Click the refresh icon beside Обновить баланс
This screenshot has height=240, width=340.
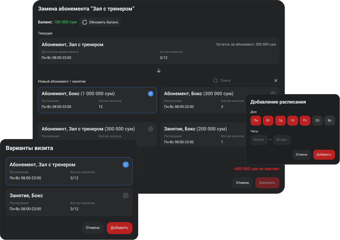tap(85, 22)
